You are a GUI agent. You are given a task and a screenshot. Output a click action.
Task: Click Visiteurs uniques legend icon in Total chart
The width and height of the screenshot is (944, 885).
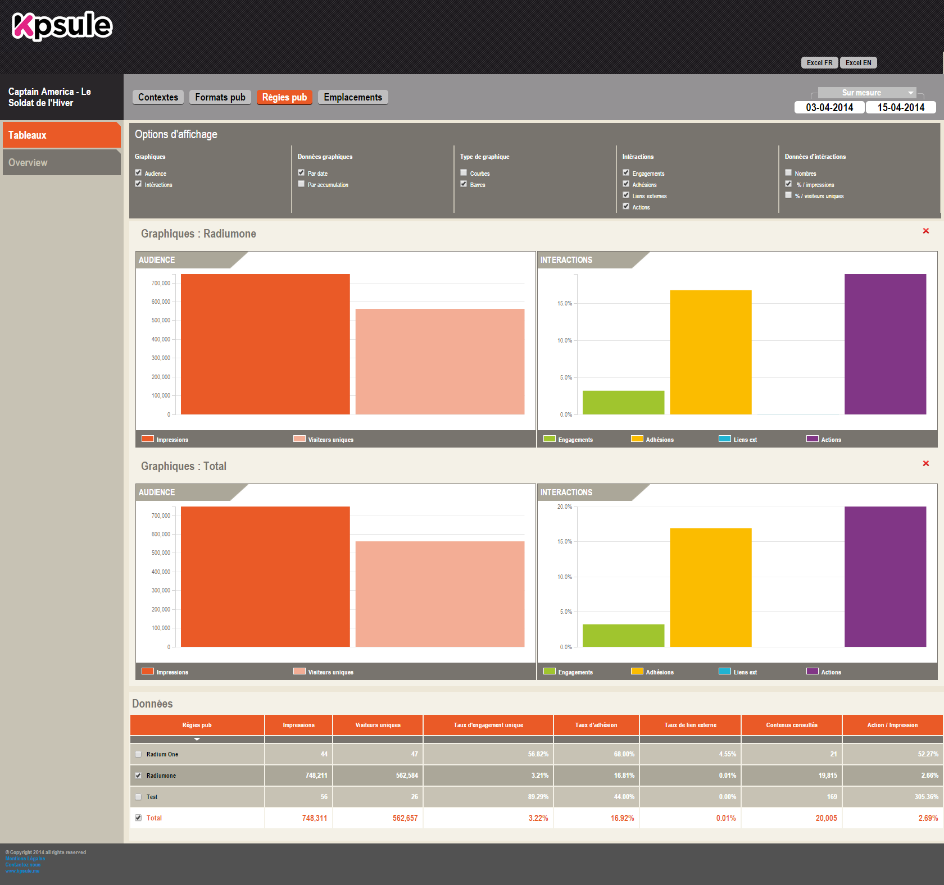[299, 672]
